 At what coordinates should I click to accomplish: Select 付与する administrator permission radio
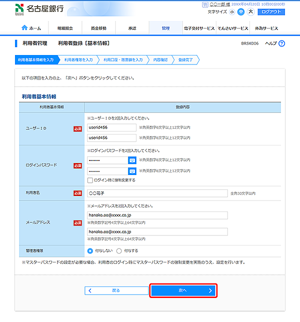point(119,251)
